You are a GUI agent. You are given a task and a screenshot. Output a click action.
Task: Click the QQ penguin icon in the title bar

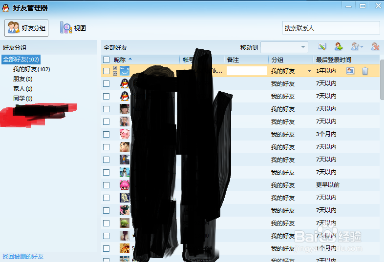click(5, 8)
